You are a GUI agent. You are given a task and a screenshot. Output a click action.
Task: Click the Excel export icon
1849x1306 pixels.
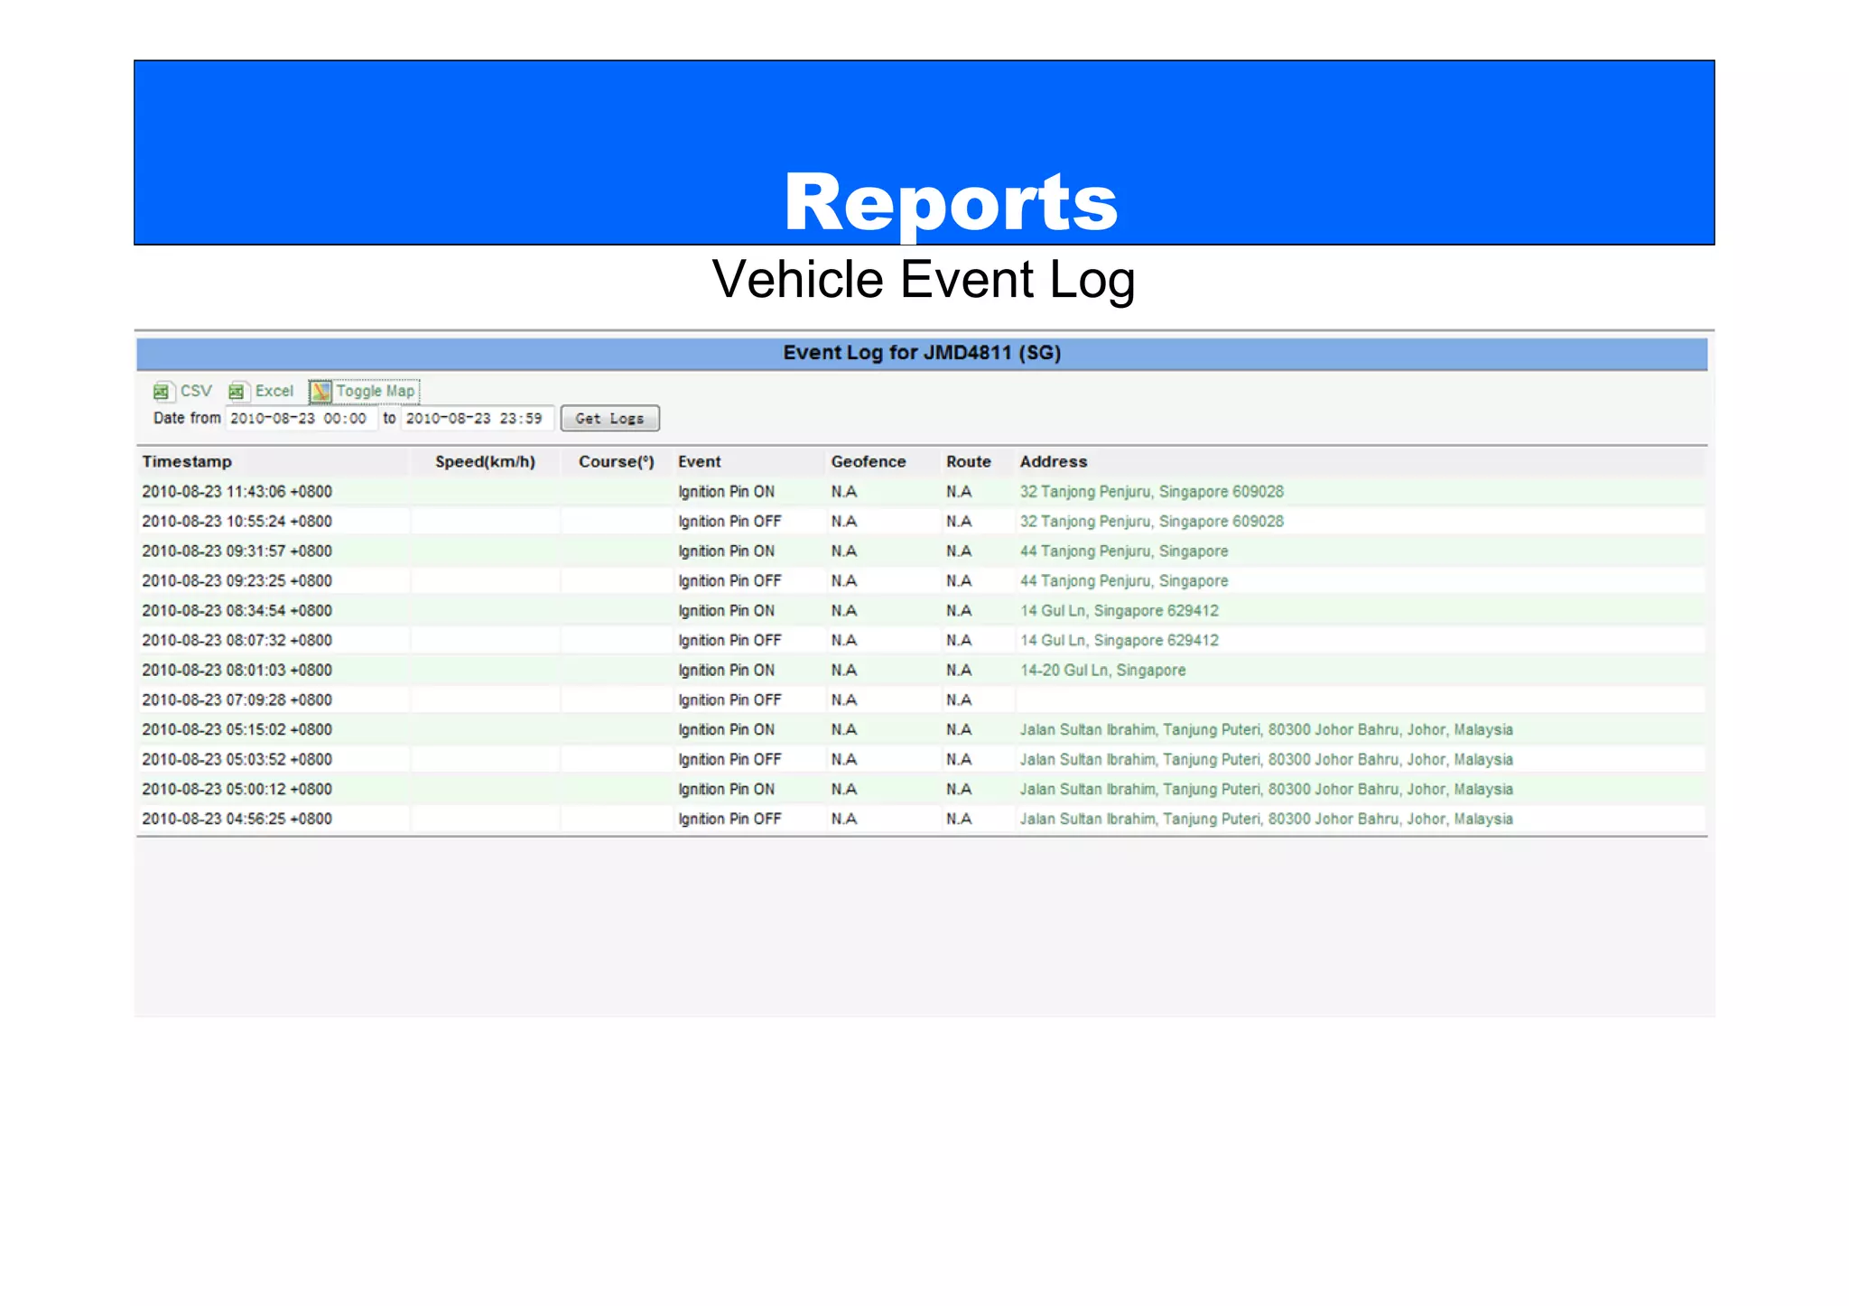click(237, 391)
